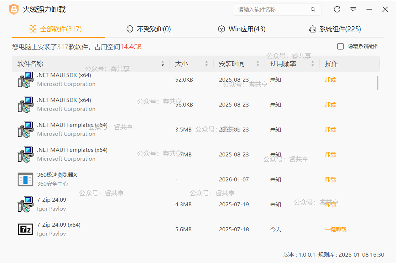Open the 系统组件(225) tab
The width and height of the screenshot is (396, 263).
tap(335, 29)
